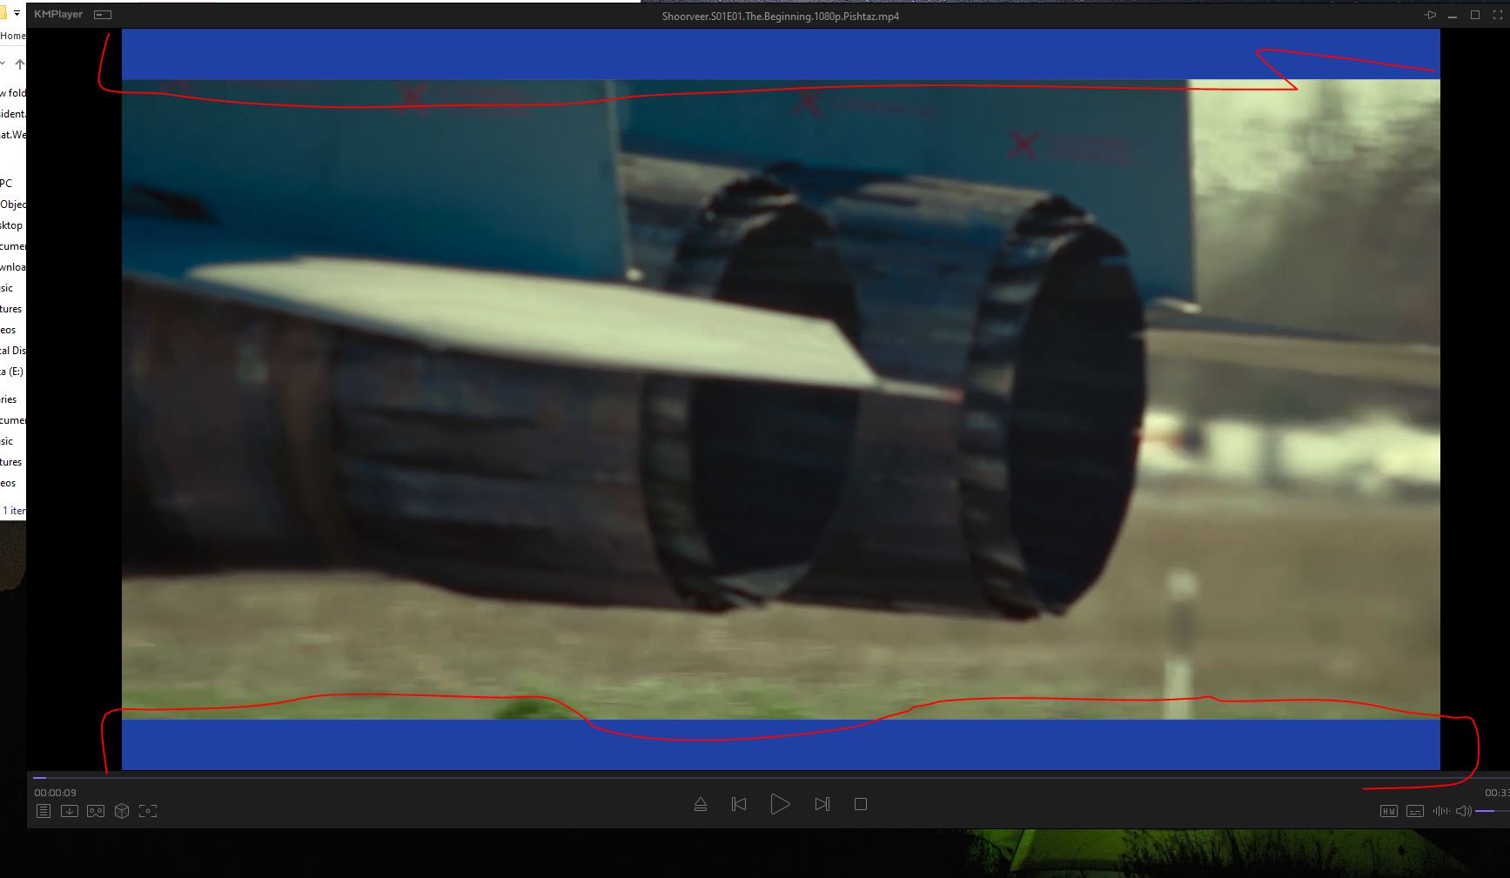Viewport: 1510px width, 878px height.
Task: Skip to the previous track
Action: 739,805
